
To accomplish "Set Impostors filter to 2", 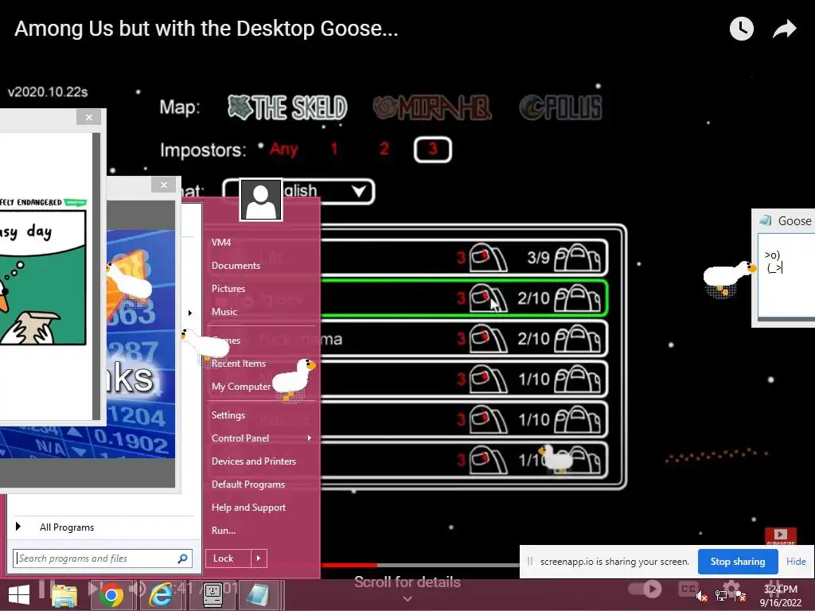I will pos(384,149).
